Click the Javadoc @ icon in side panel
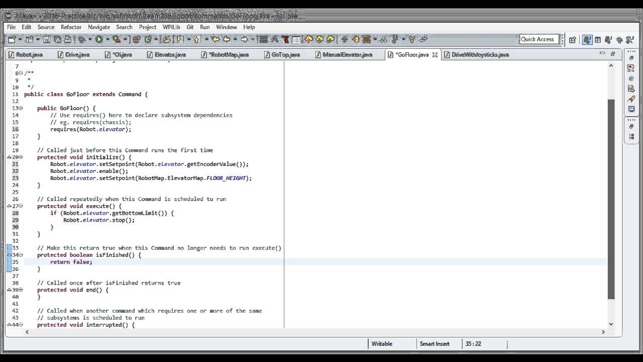Screen dimensions: 643x362 (x=631, y=78)
